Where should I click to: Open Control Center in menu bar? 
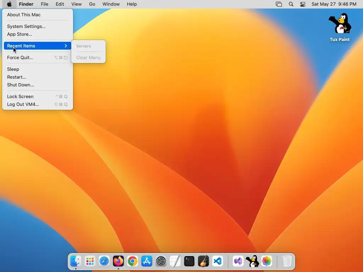(303, 4)
